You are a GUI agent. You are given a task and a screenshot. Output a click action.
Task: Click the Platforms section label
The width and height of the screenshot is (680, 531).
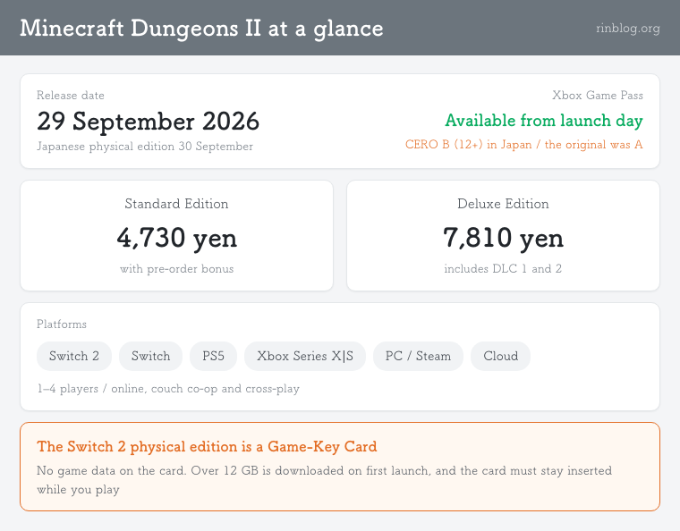62,324
